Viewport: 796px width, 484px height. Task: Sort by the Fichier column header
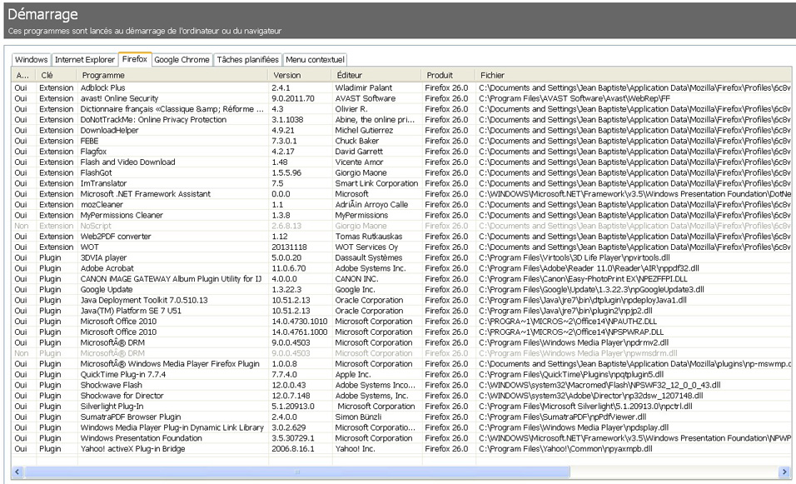tap(633, 75)
